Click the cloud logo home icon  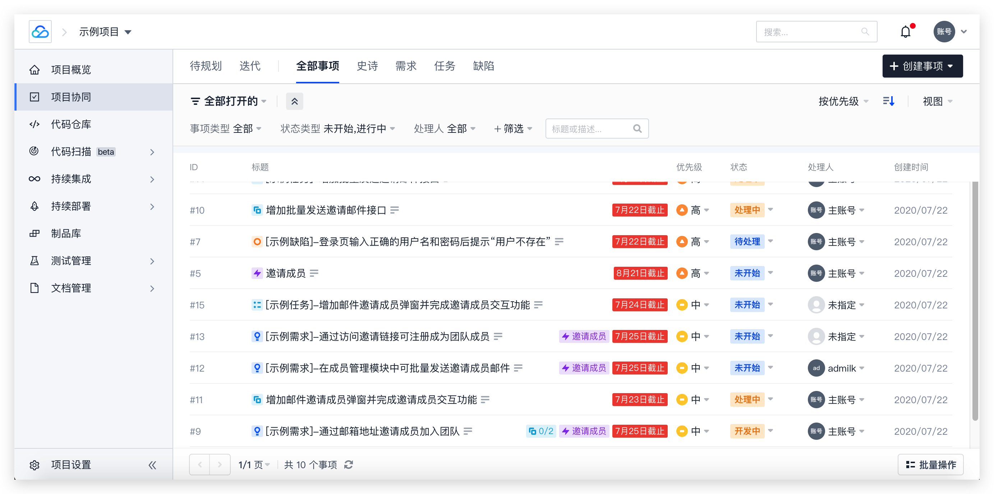click(40, 32)
